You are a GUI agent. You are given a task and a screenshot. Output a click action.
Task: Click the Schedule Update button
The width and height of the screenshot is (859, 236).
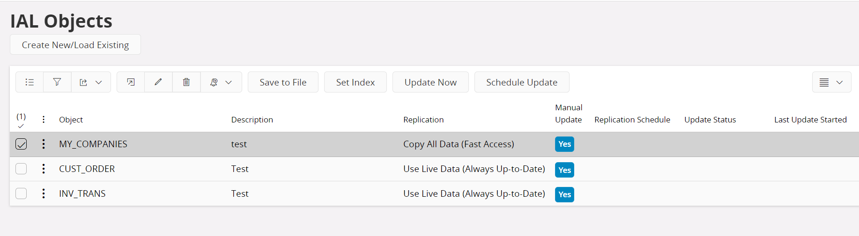point(522,82)
